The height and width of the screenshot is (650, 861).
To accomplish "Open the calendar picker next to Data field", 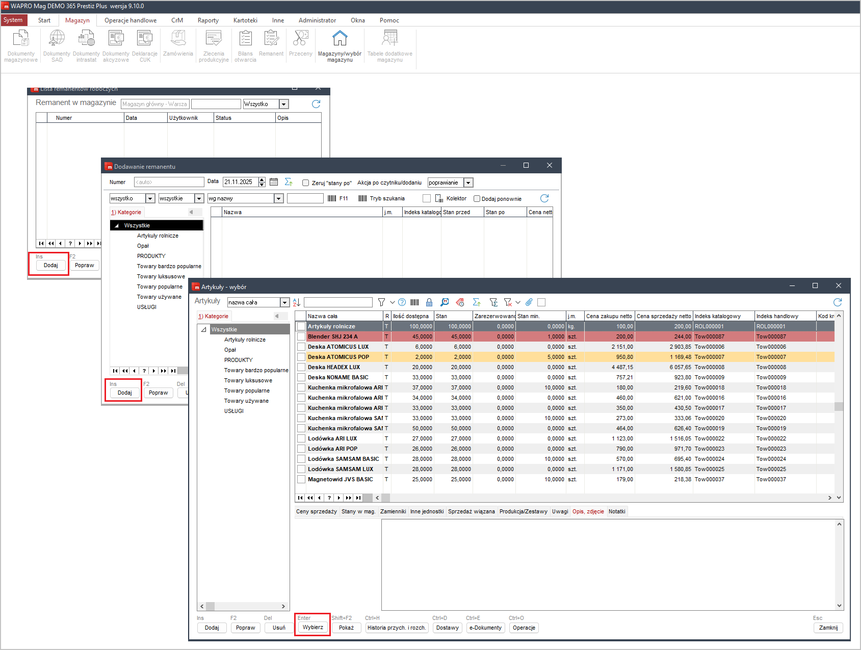I will click(274, 182).
